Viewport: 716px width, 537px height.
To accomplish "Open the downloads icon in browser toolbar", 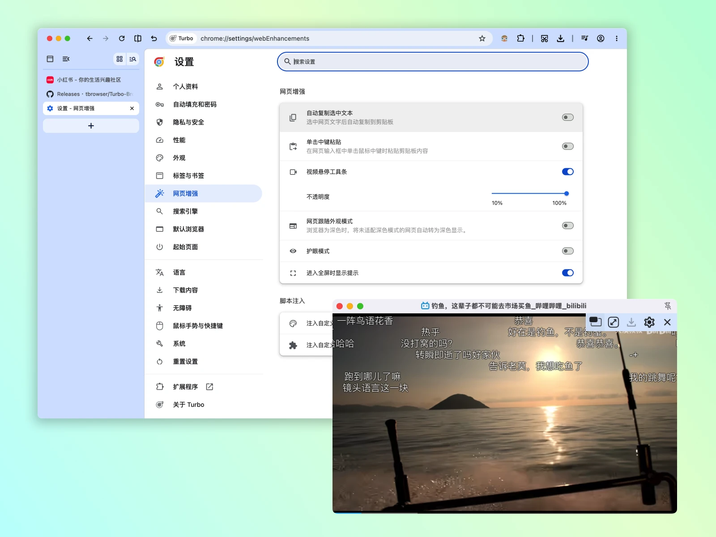I will (x=560, y=38).
